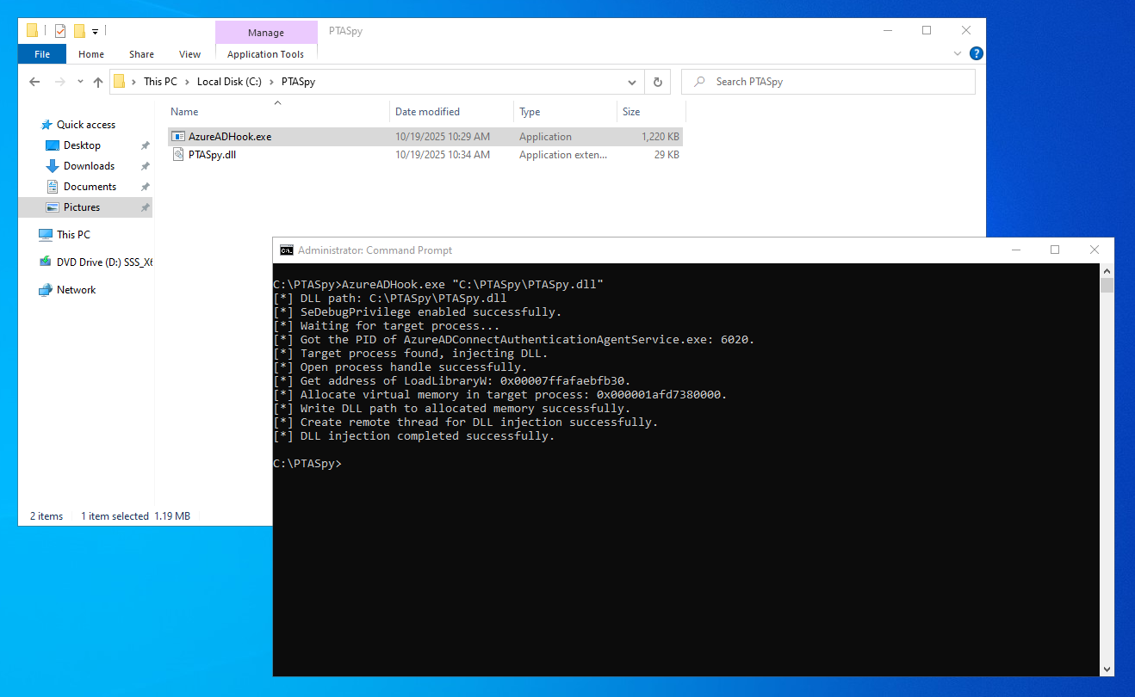Image resolution: width=1135 pixels, height=697 pixels.
Task: Collapse the ribbon with the chevron
Action: click(958, 53)
